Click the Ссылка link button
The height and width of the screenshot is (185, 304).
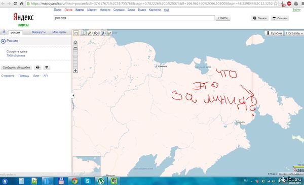pos(280,18)
